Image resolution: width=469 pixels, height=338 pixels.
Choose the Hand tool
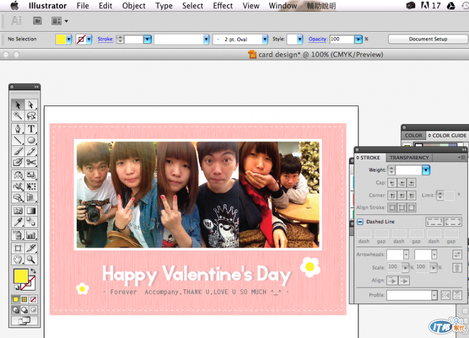18,259
